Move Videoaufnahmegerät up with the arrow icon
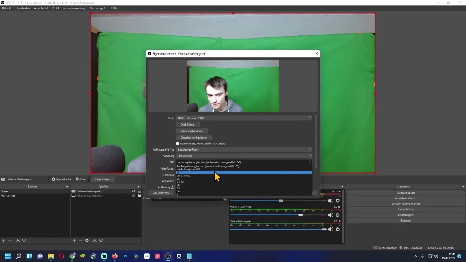The height and width of the screenshot is (262, 466). tap(95, 241)
